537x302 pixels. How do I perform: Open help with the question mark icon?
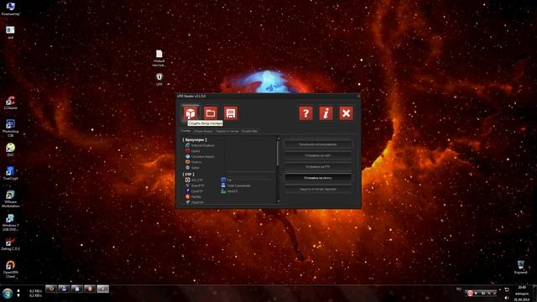pos(305,113)
